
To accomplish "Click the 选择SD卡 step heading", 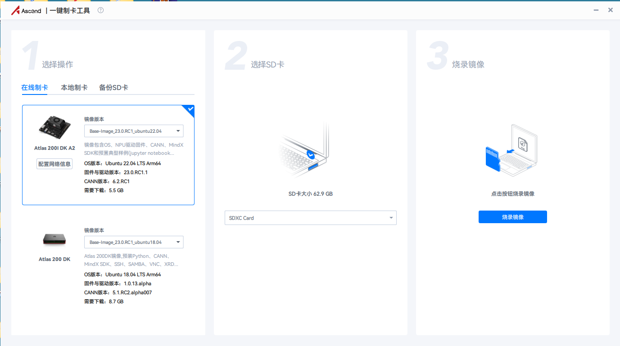I will point(267,64).
